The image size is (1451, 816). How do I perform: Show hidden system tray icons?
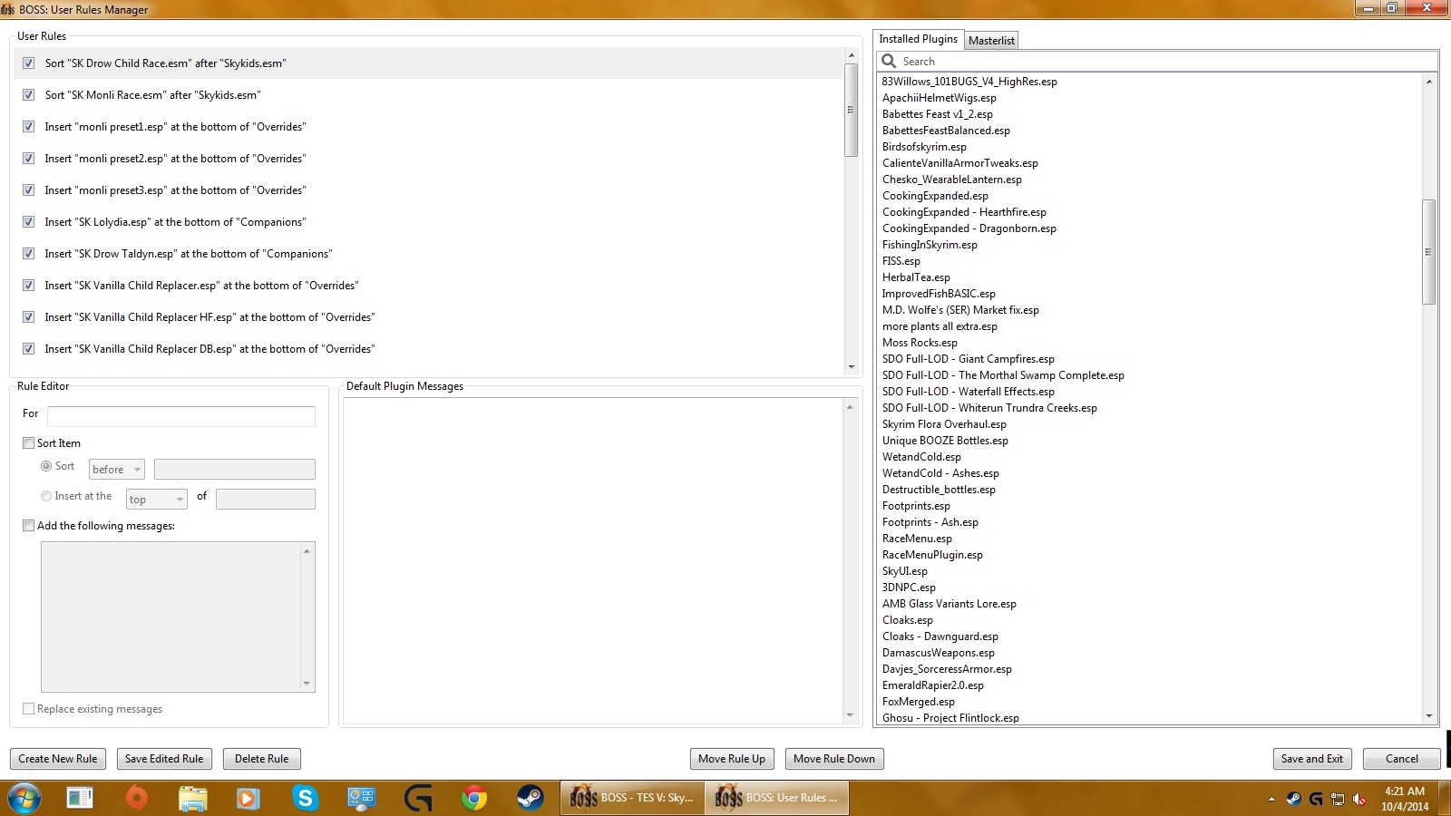click(x=1271, y=799)
